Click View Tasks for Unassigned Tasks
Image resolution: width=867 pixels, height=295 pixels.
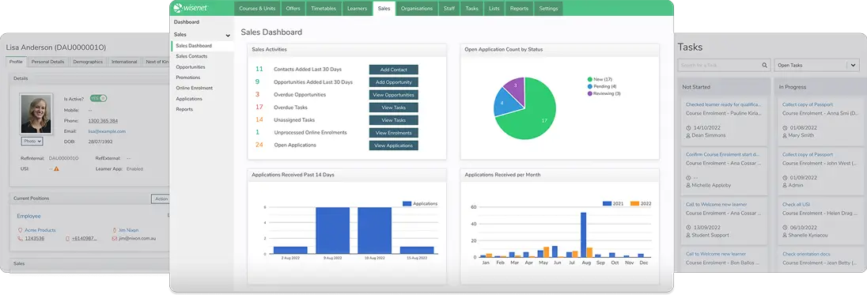click(394, 120)
